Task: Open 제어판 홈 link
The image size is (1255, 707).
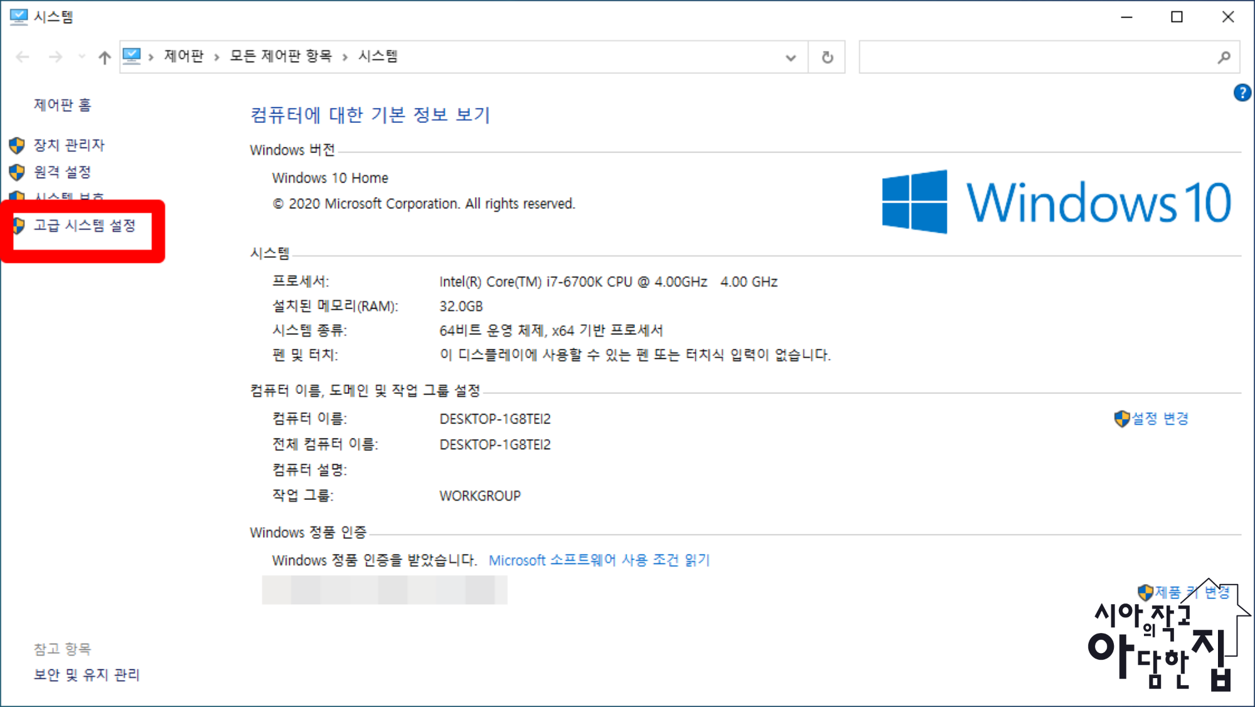Action: (62, 105)
